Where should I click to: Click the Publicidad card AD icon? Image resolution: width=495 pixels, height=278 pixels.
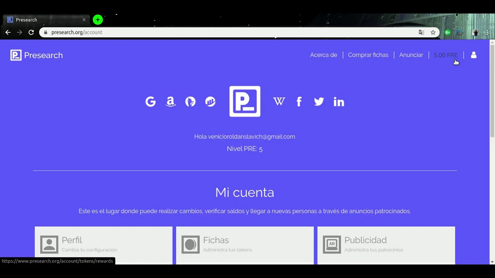click(x=332, y=244)
